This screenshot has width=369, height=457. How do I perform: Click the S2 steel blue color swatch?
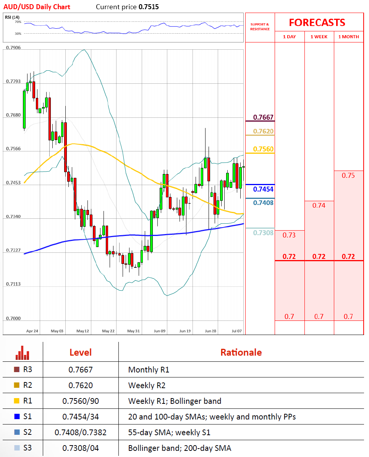coord(16,433)
